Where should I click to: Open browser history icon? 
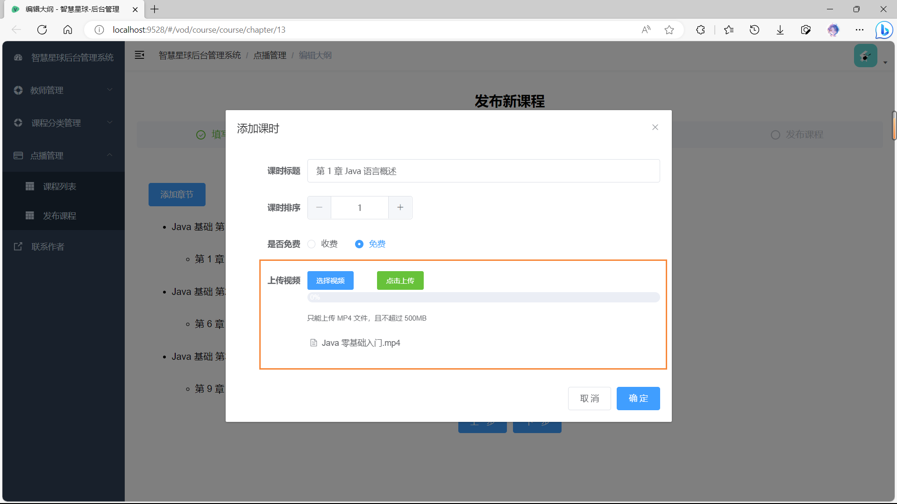pos(754,30)
